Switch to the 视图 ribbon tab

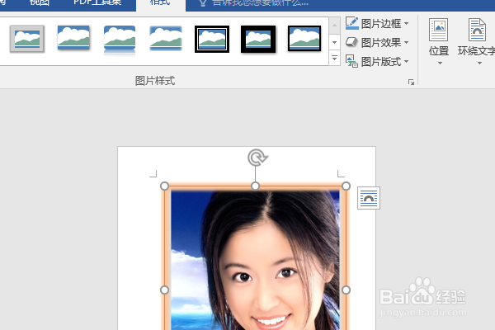(40, 3)
